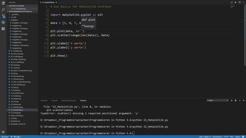Open the Search view in activity bar
Screen dimensions: 246x138
point(3,10)
